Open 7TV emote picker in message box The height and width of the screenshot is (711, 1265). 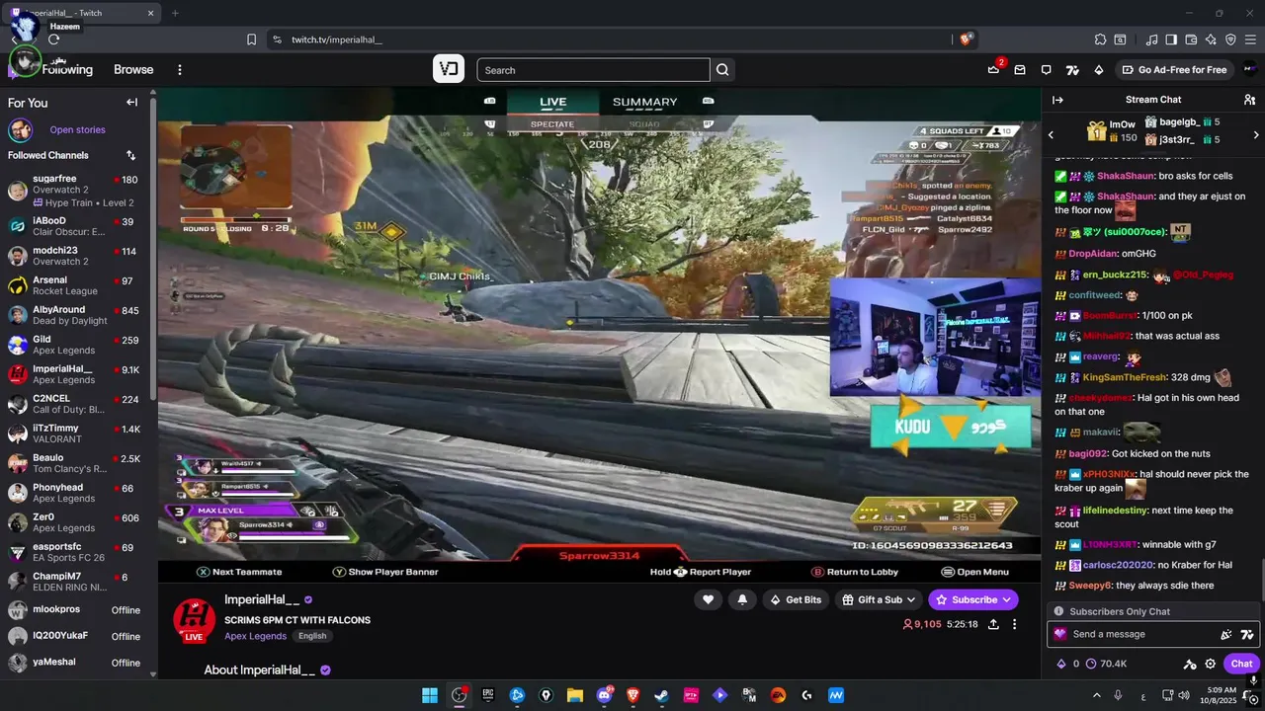1247,635
